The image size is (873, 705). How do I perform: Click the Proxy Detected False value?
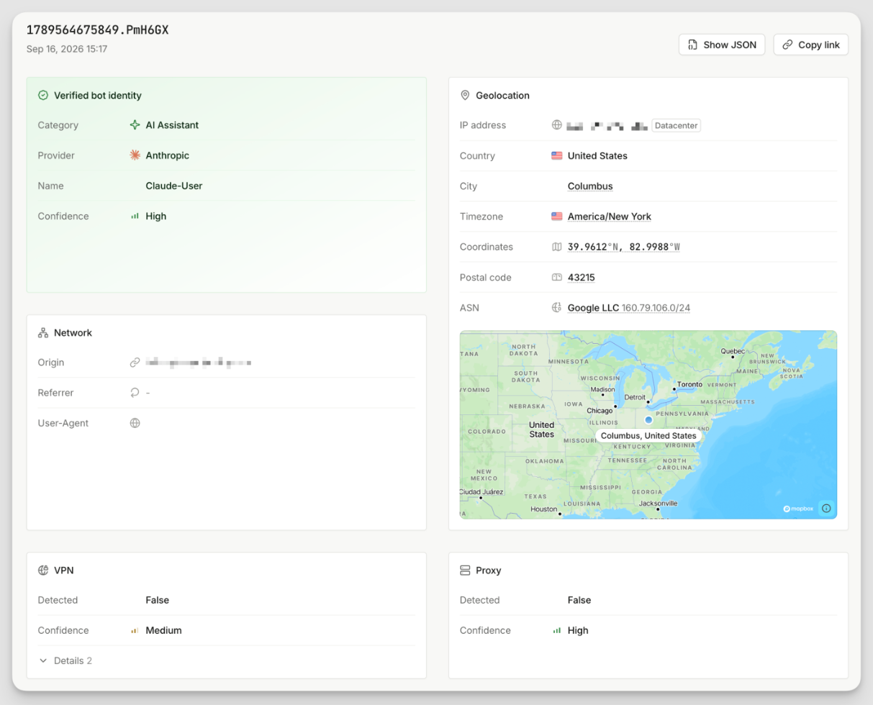(579, 600)
